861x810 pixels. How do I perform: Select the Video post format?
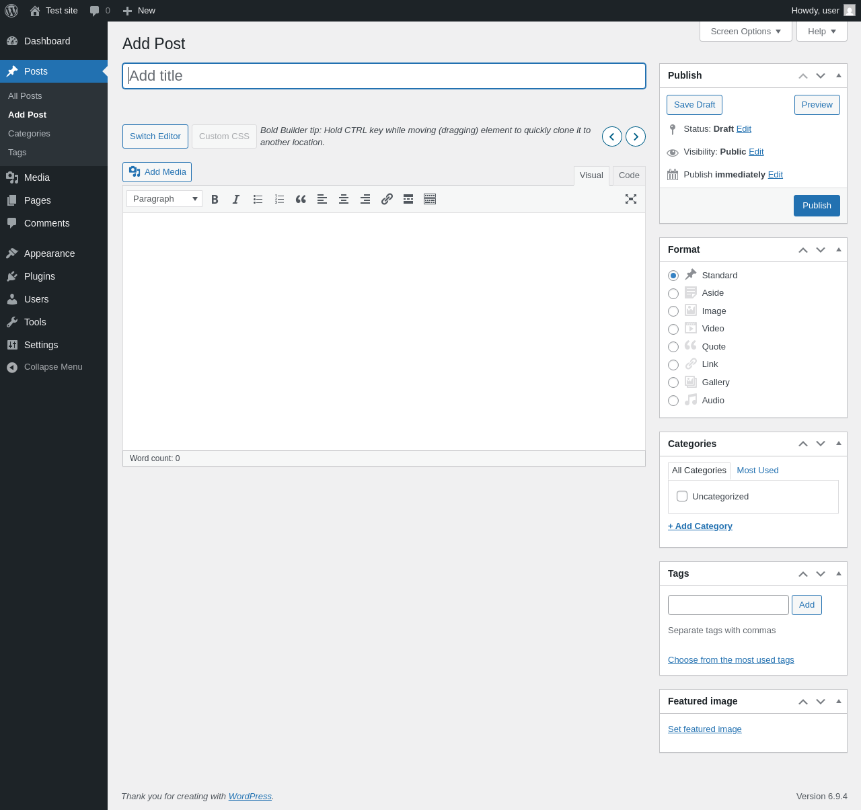coord(673,329)
